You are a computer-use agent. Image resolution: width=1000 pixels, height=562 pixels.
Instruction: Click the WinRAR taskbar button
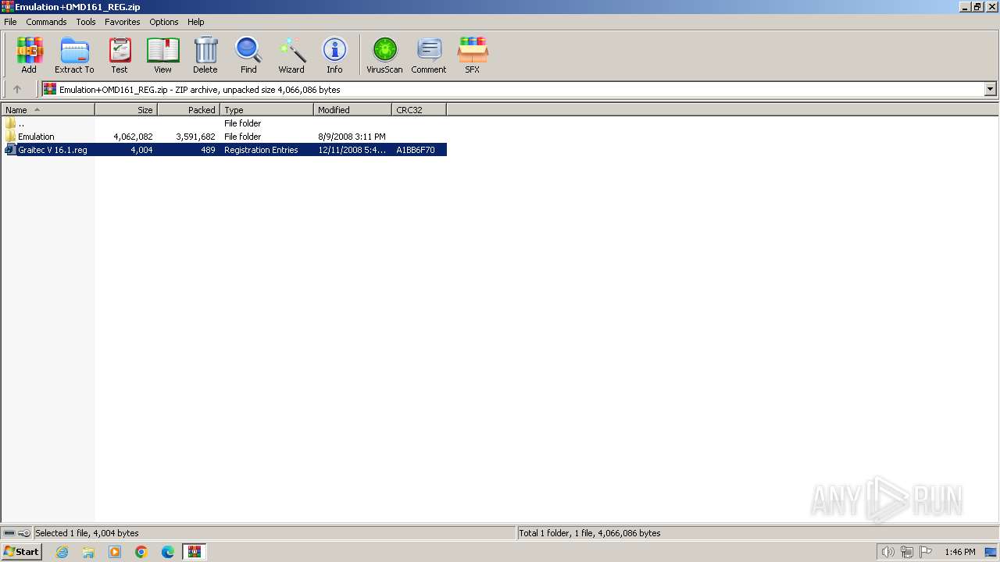195,552
